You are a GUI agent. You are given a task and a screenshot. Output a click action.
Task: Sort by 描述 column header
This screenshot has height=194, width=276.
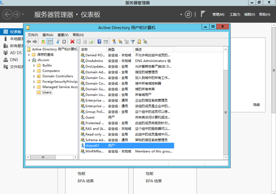click(x=154, y=49)
